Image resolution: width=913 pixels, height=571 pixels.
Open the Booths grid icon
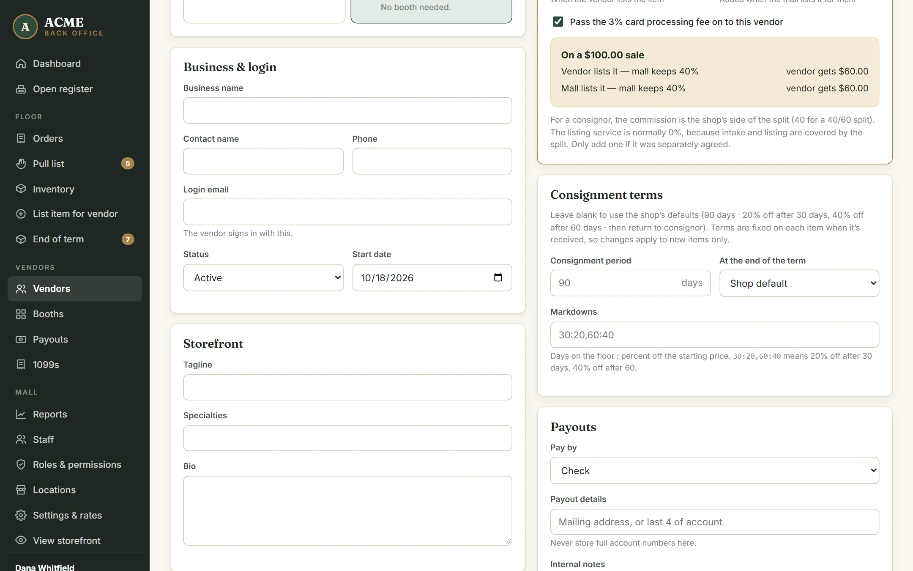click(x=21, y=314)
